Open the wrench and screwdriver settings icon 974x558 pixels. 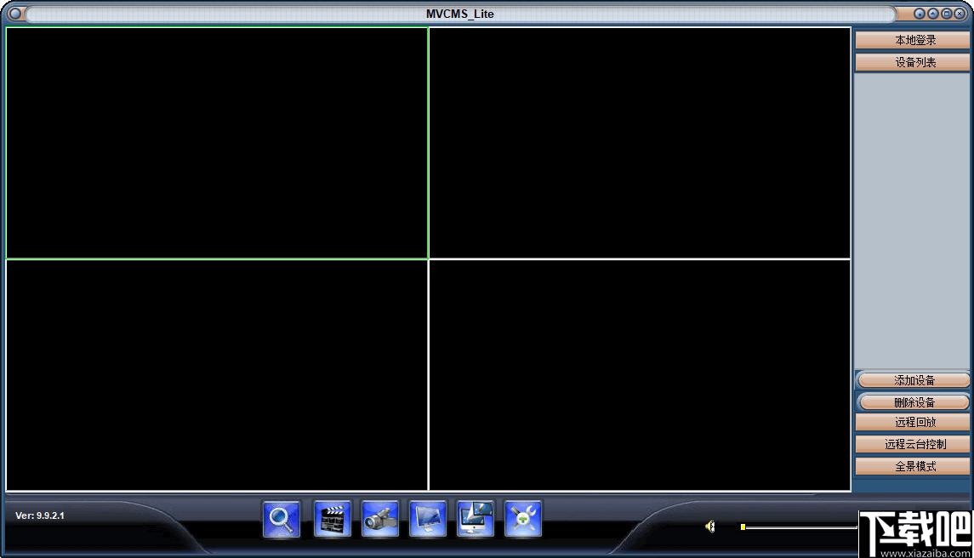pyautogui.click(x=523, y=519)
